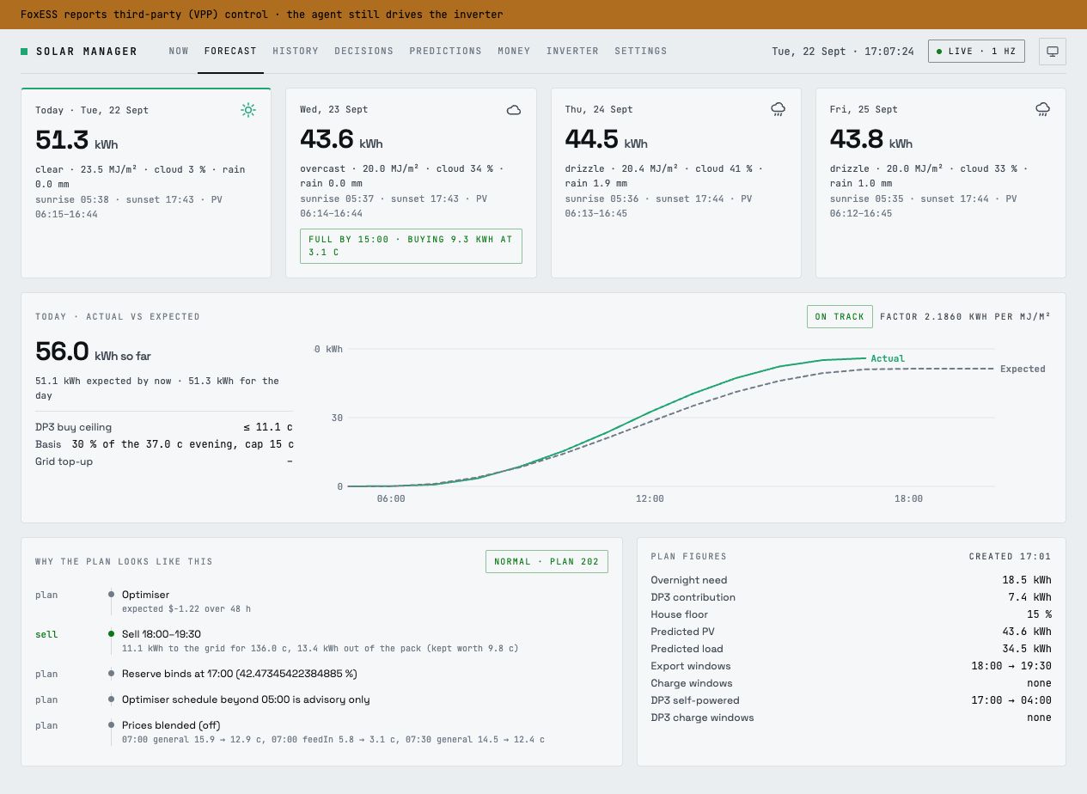Screen dimensions: 1087x794
Task: Click the 43.8 kWh Friday forecast value
Action: [871, 140]
